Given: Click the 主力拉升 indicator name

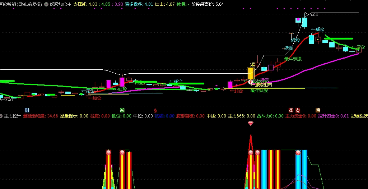Looking at the screenshot, I should [x=13, y=116].
